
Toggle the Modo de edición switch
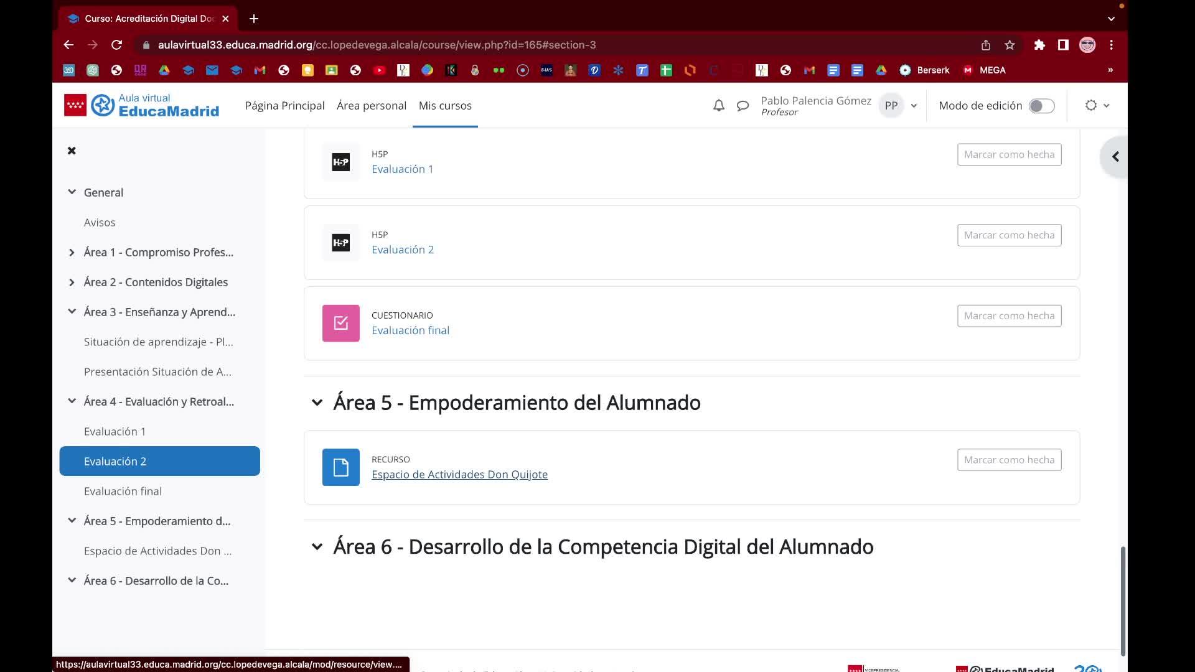tap(1041, 106)
